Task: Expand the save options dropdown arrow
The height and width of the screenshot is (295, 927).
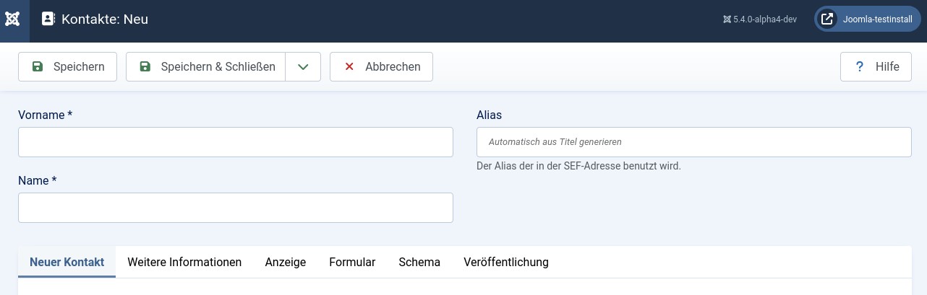Action: pos(303,67)
